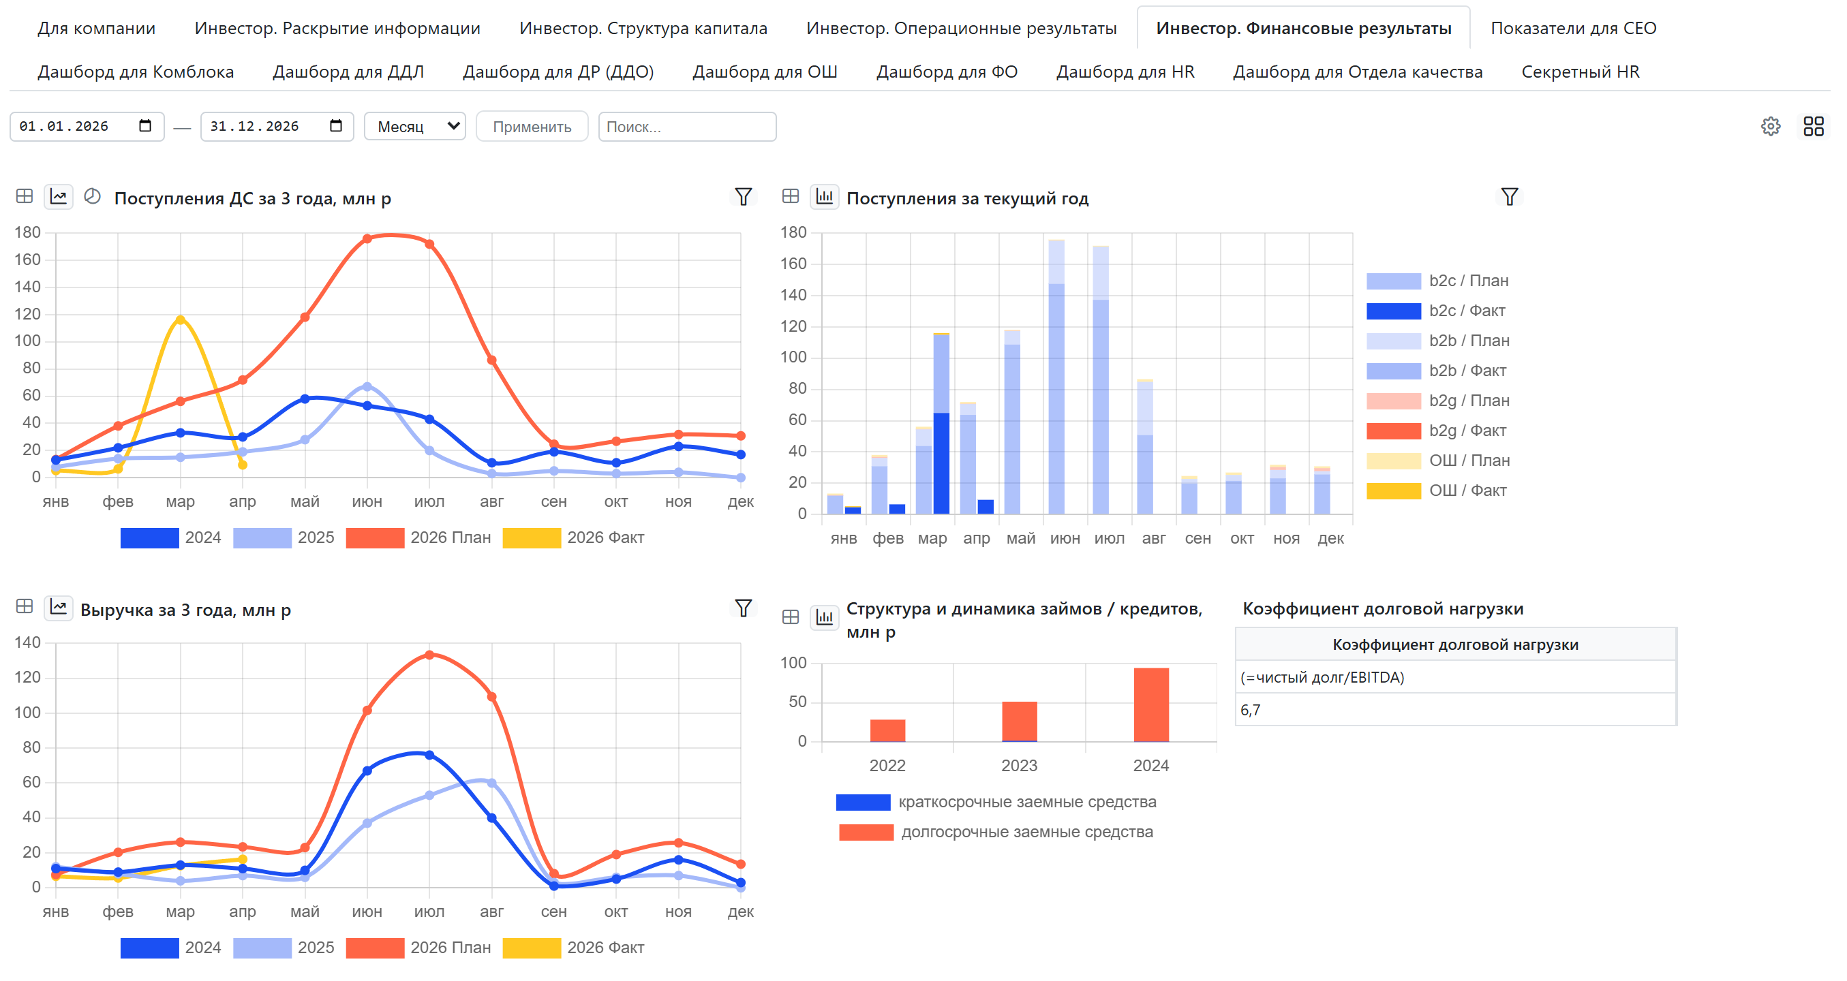Open Дашборд для HR tab

[x=1125, y=72]
